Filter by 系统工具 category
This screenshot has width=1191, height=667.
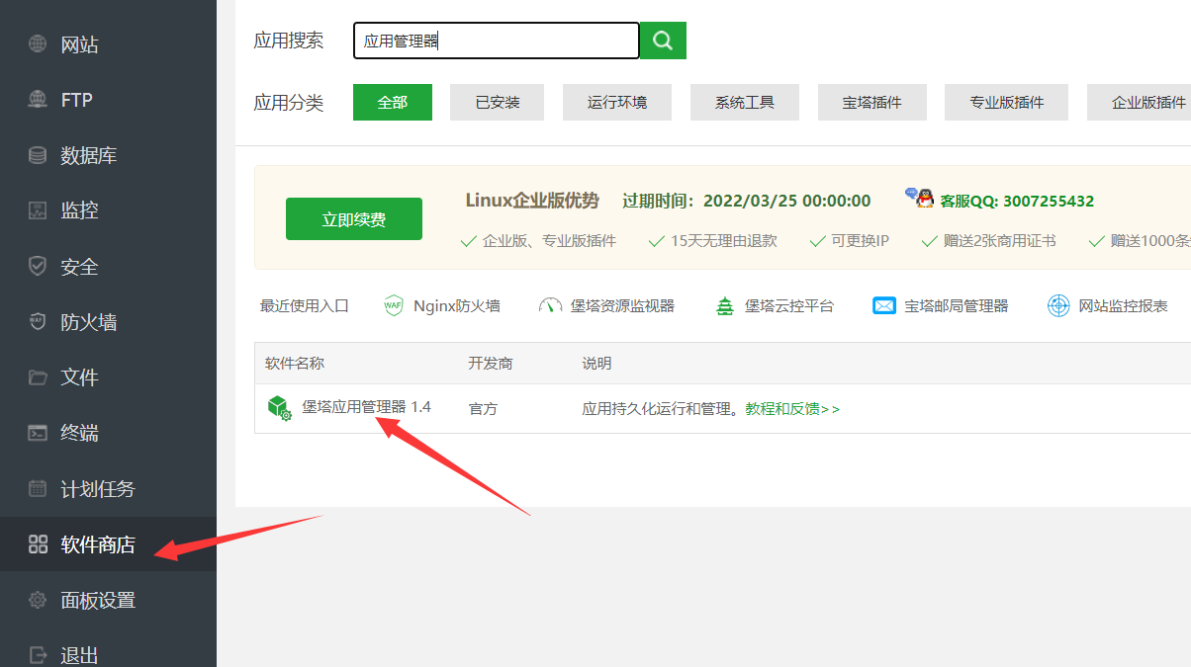pyautogui.click(x=745, y=102)
